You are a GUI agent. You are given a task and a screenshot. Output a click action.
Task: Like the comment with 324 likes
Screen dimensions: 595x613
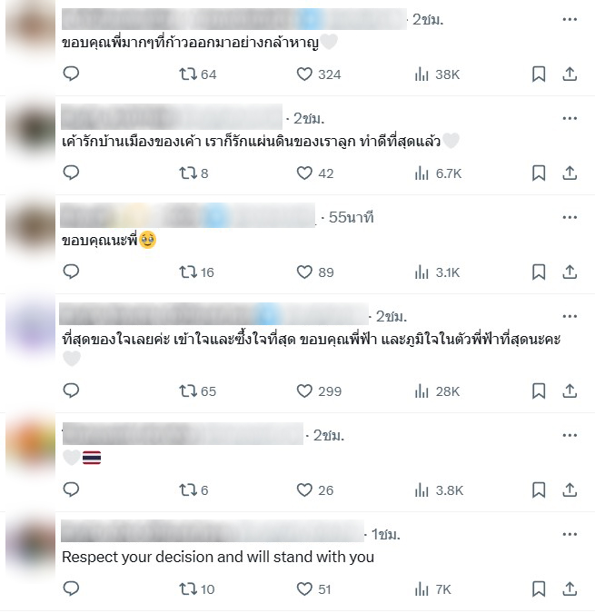point(319,74)
